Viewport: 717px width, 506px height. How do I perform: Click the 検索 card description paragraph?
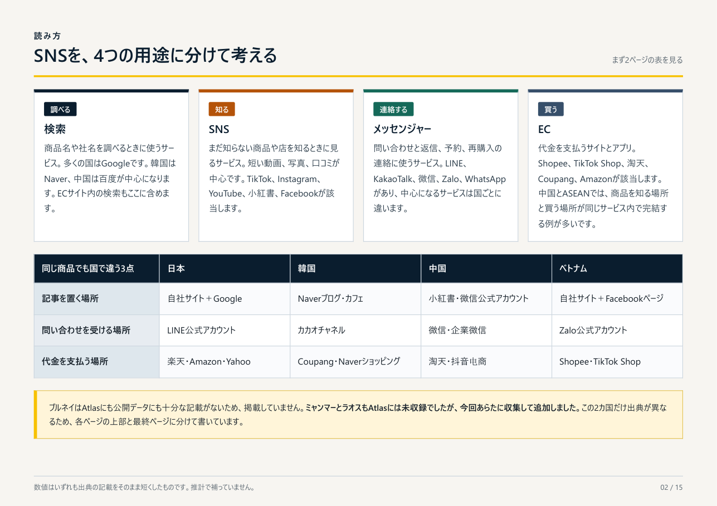pos(110,179)
